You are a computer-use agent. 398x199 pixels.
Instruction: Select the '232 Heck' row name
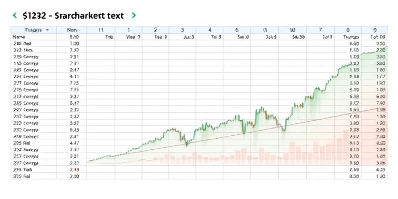[23, 50]
